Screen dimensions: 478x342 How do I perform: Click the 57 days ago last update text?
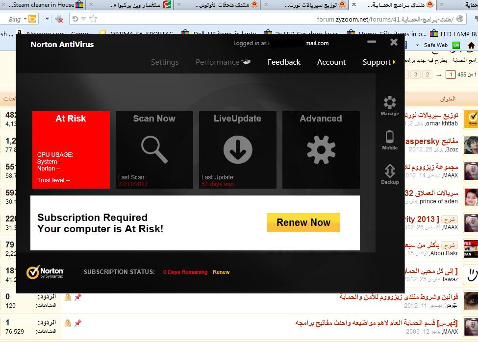tap(217, 184)
